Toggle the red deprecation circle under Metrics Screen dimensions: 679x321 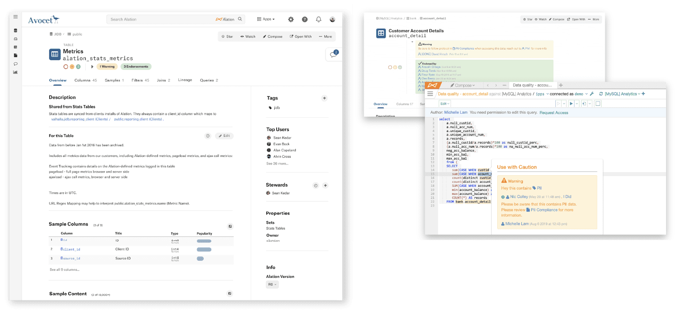click(66, 67)
